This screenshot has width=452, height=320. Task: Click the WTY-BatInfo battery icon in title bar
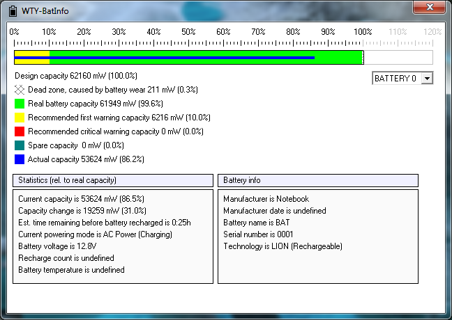click(13, 11)
